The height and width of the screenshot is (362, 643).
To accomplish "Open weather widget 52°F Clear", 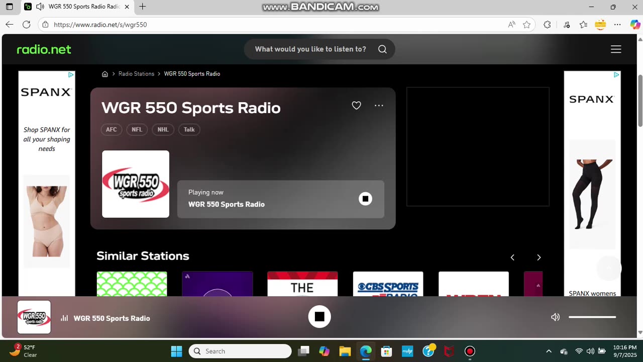I will 23,350.
